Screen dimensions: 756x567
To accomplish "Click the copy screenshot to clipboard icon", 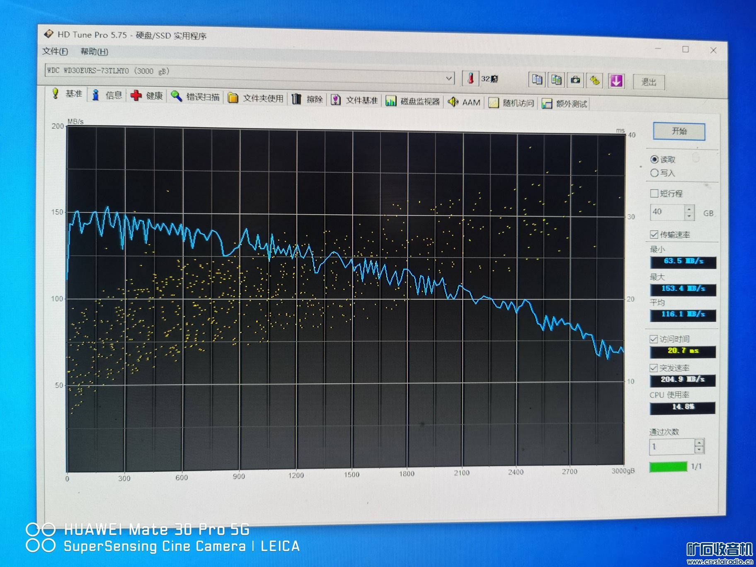I will (x=556, y=80).
